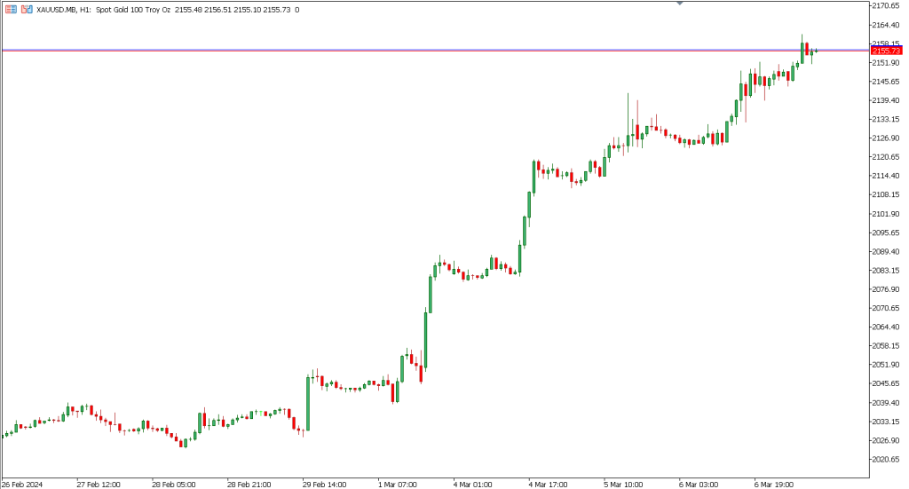Click the 2089.40 price axis label
The width and height of the screenshot is (909, 489).
[886, 251]
